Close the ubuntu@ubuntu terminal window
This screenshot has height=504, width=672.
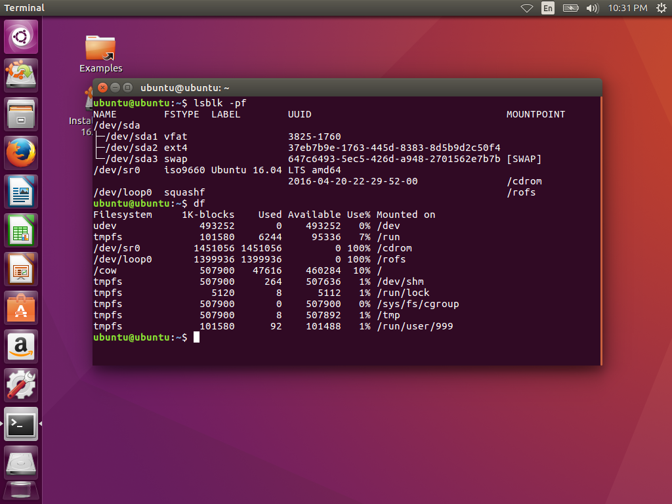(102, 88)
